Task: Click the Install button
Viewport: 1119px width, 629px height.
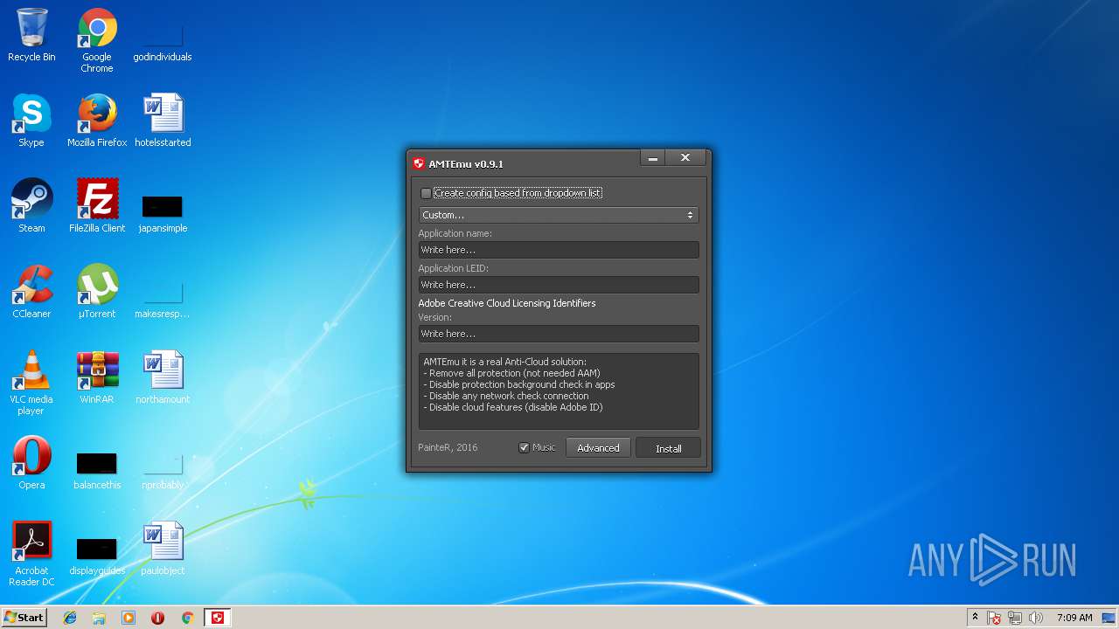Action: (669, 448)
